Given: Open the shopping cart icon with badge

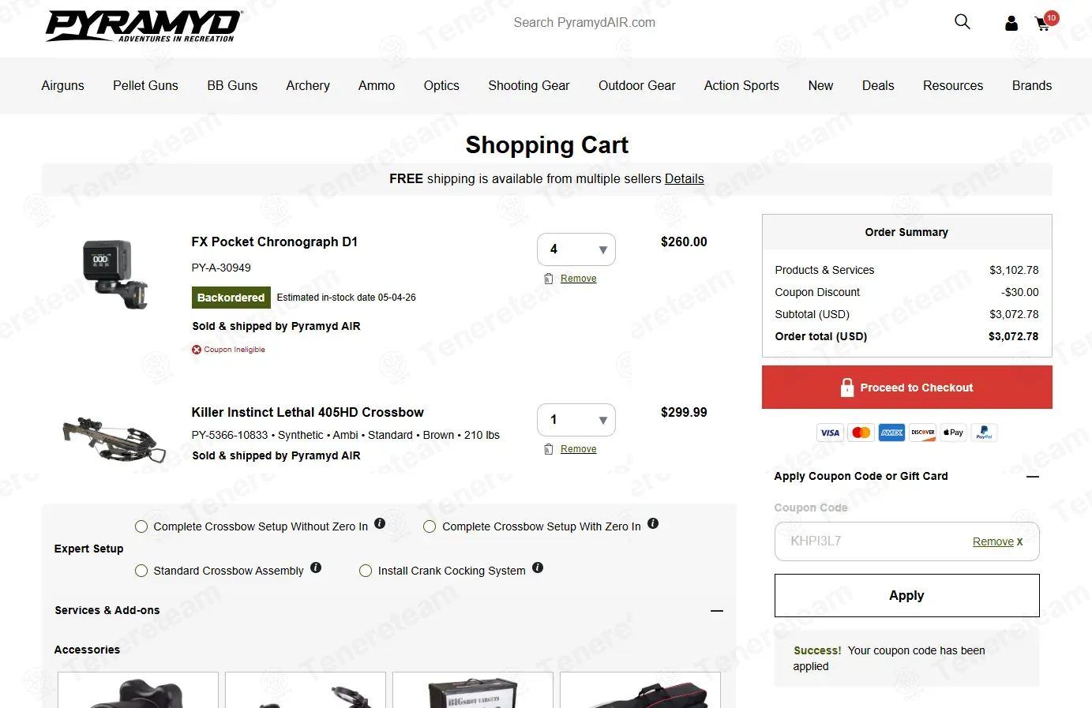Looking at the screenshot, I should [1045, 21].
